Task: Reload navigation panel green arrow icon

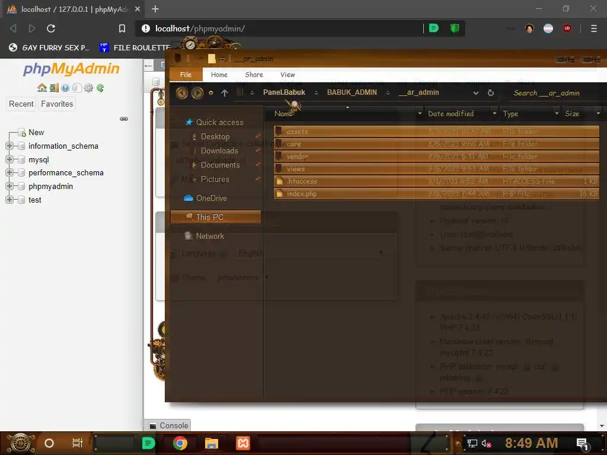Action: point(100,88)
